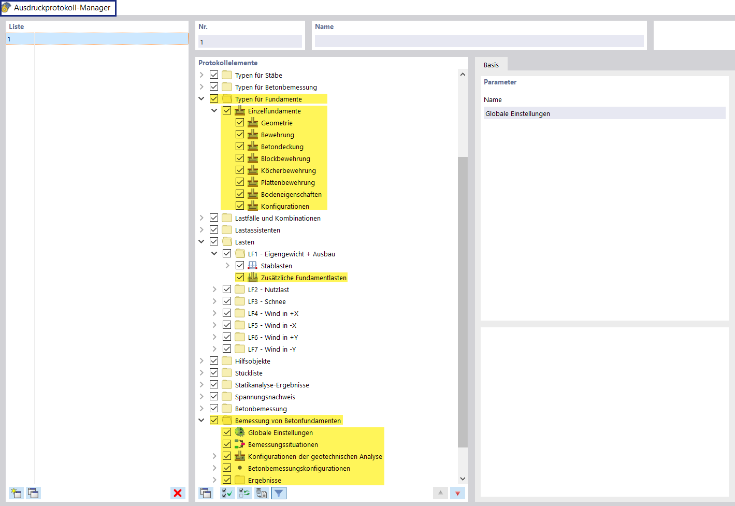Expand the Ergebnisse node
Image resolution: width=735 pixels, height=506 pixels.
click(214, 480)
